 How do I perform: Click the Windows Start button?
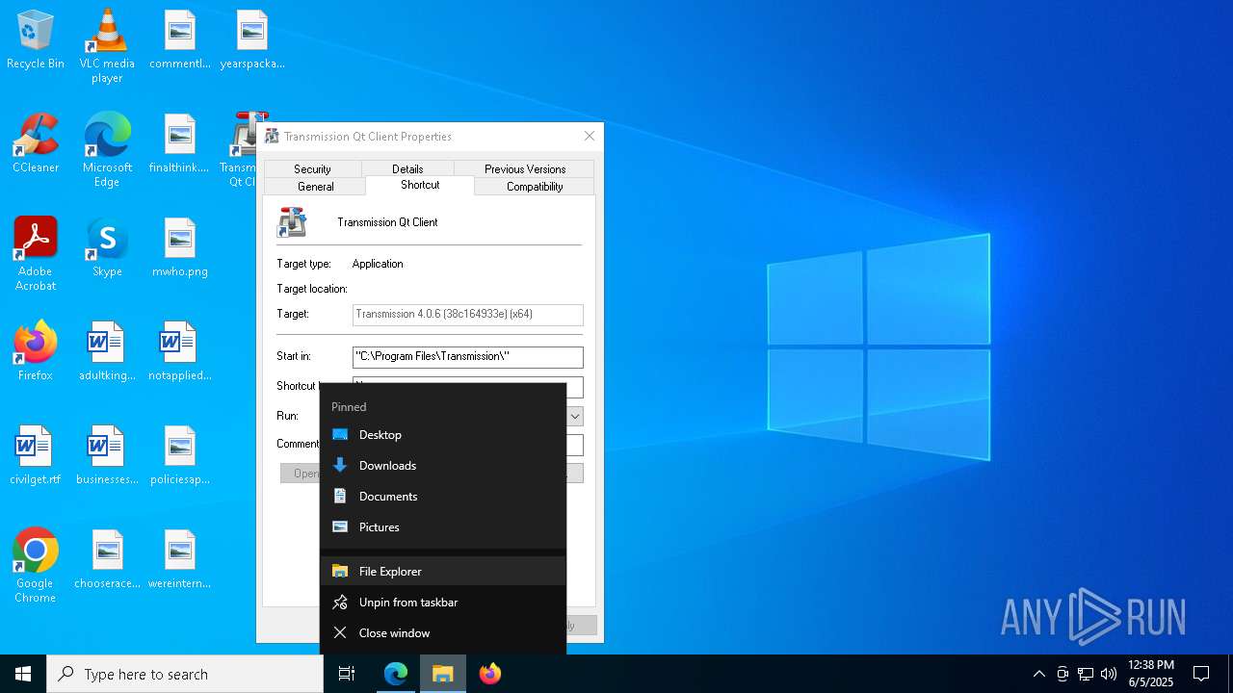pos(23,674)
